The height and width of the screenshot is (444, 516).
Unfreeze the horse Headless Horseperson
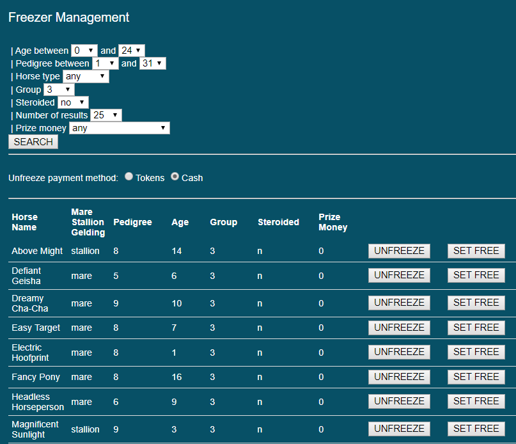[398, 401]
